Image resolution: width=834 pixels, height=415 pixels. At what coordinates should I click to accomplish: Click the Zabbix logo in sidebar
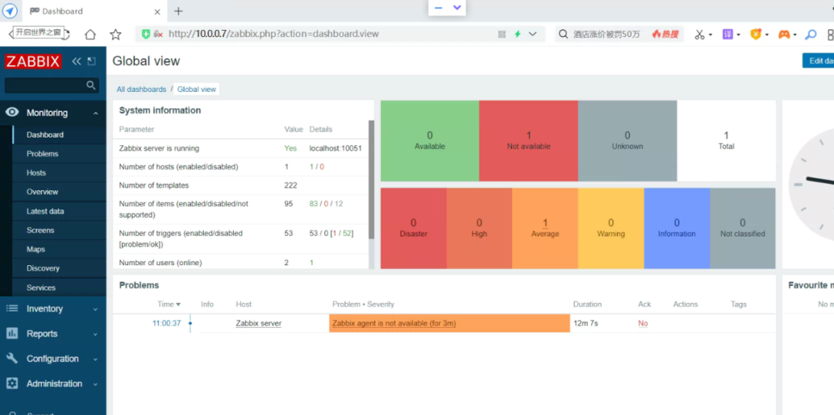33,61
